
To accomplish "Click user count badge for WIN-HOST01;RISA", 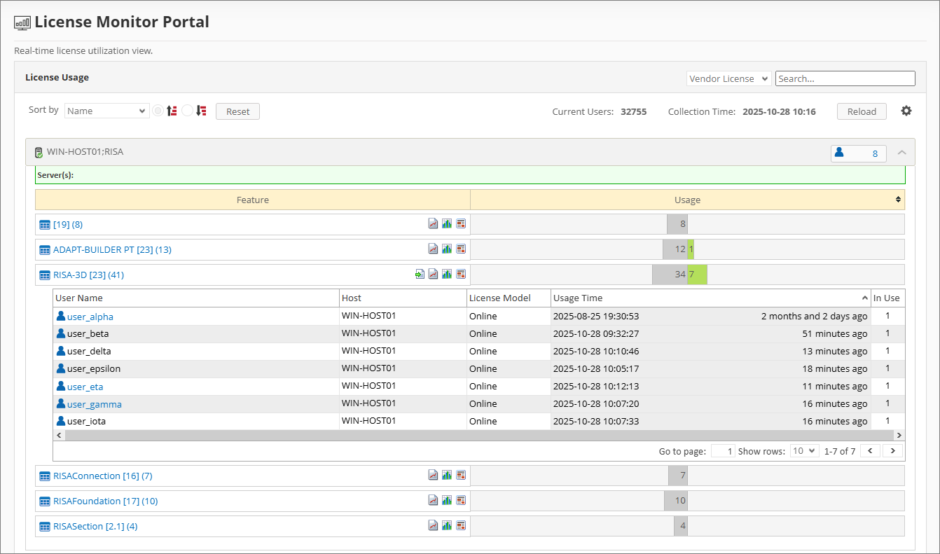I will click(858, 153).
